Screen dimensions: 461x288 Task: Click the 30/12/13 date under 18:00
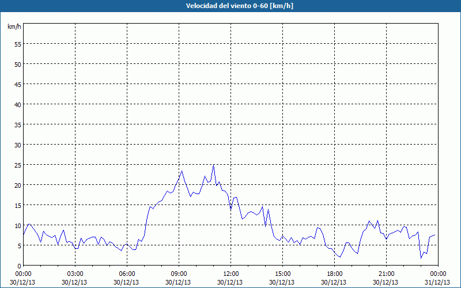(x=334, y=282)
